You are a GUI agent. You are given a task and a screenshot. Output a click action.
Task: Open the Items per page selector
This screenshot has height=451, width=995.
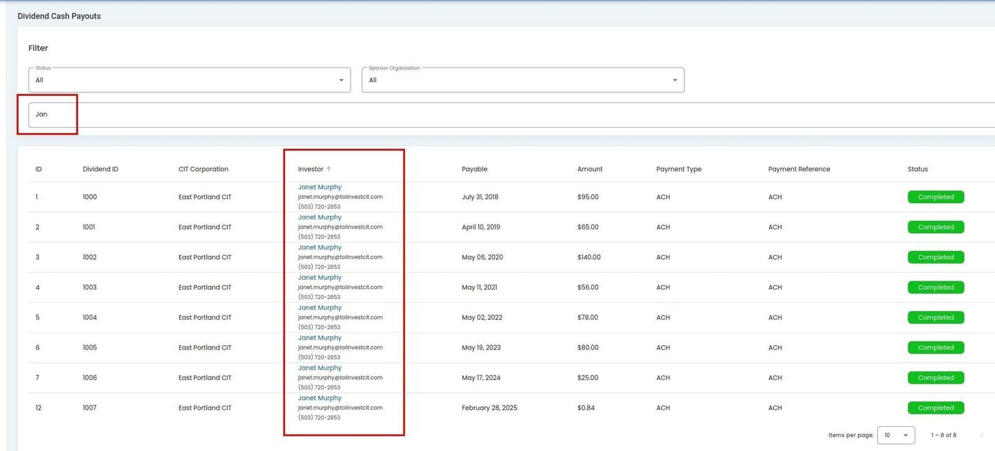896,435
